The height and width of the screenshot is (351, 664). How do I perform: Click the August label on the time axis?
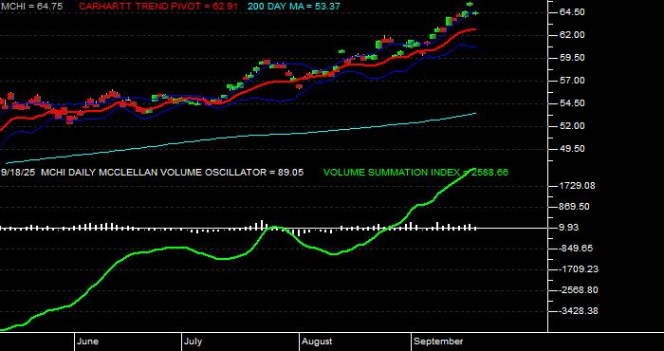[317, 342]
